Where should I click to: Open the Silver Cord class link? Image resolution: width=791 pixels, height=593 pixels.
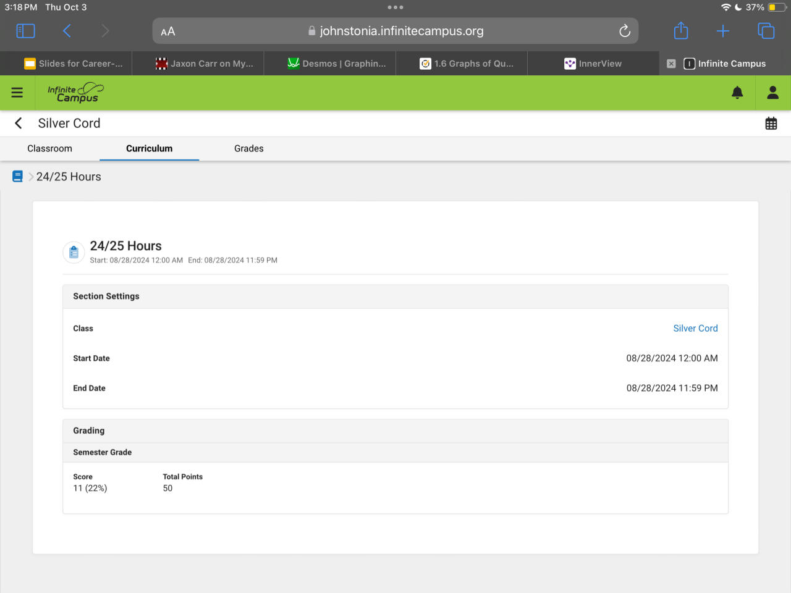(x=695, y=329)
